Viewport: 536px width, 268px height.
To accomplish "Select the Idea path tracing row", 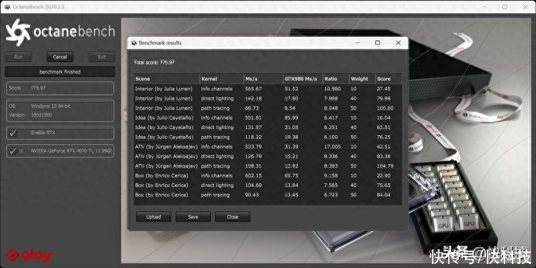I will 267,137.
